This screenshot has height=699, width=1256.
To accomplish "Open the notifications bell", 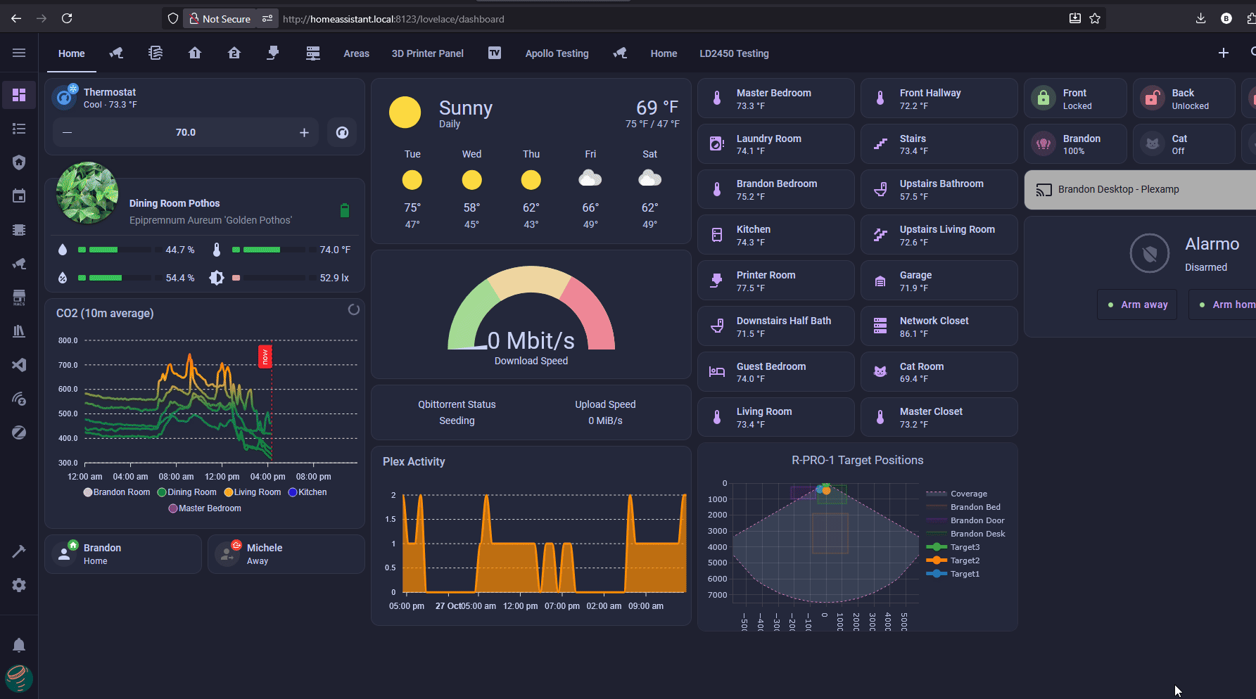I will click(x=19, y=645).
